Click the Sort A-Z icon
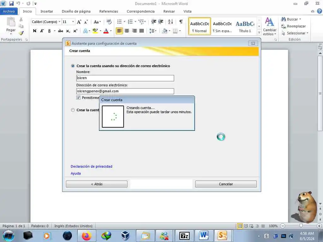This screenshot has height=242, width=323. coord(171,22)
